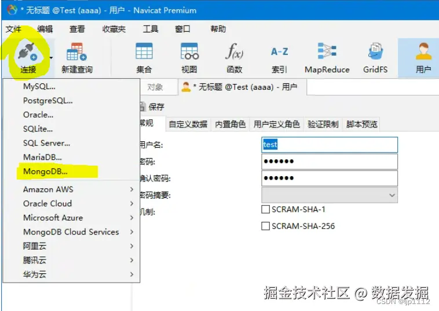The image size is (439, 311).
Task: Expand the Oracle Cloud submenu
Action: coord(71,203)
